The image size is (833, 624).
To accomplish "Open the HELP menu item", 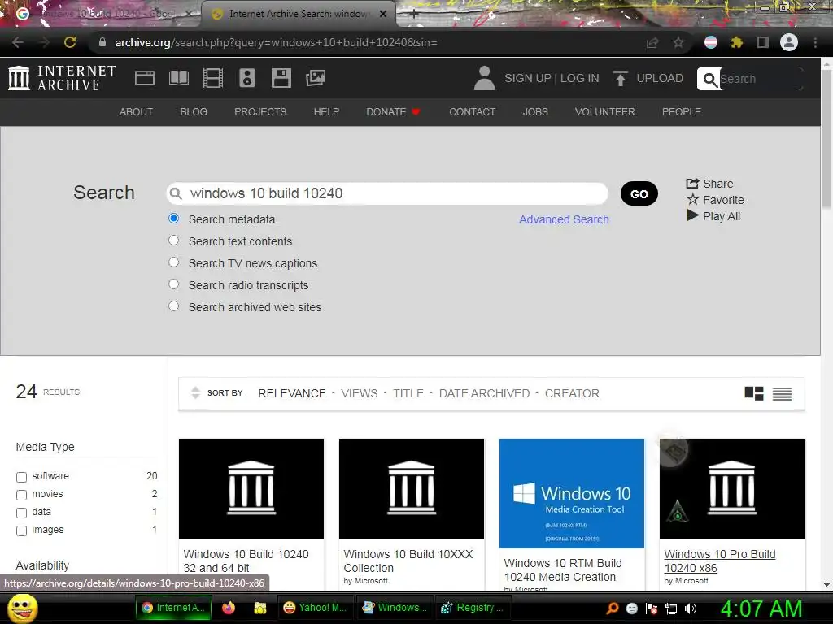I will [326, 112].
